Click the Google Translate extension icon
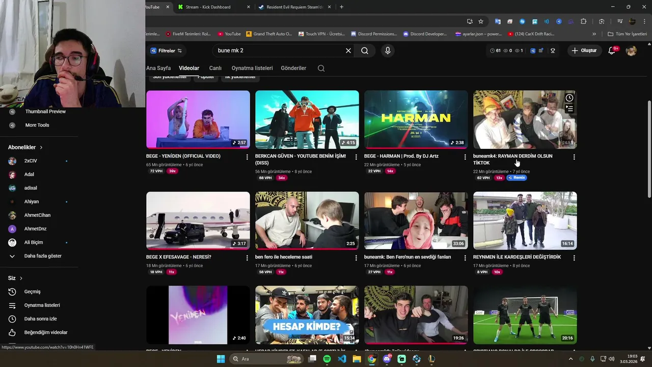Viewport: 652px width, 367px height. pyautogui.click(x=498, y=21)
